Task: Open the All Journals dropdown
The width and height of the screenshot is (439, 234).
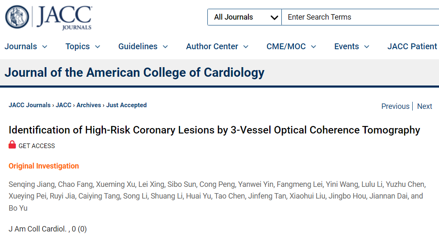Action: pos(245,17)
